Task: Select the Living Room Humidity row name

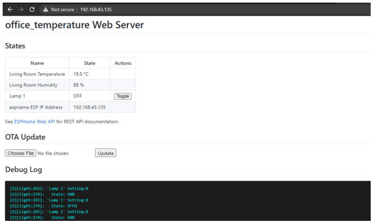Action: point(34,85)
